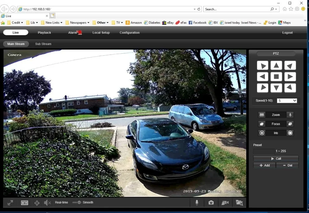Click the iris icon left of Iris label
Viewport: 309px width, 213px height.
(x=262, y=133)
